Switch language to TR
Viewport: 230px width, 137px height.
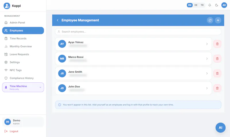point(202,5)
